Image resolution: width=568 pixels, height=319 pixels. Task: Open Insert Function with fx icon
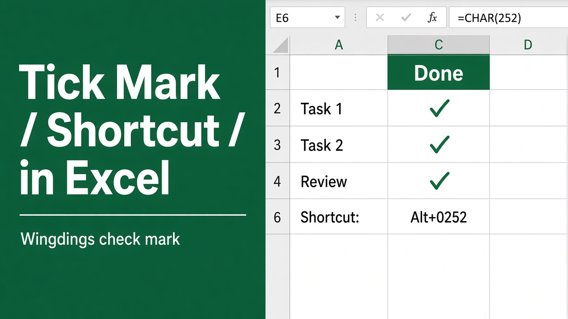pyautogui.click(x=432, y=18)
